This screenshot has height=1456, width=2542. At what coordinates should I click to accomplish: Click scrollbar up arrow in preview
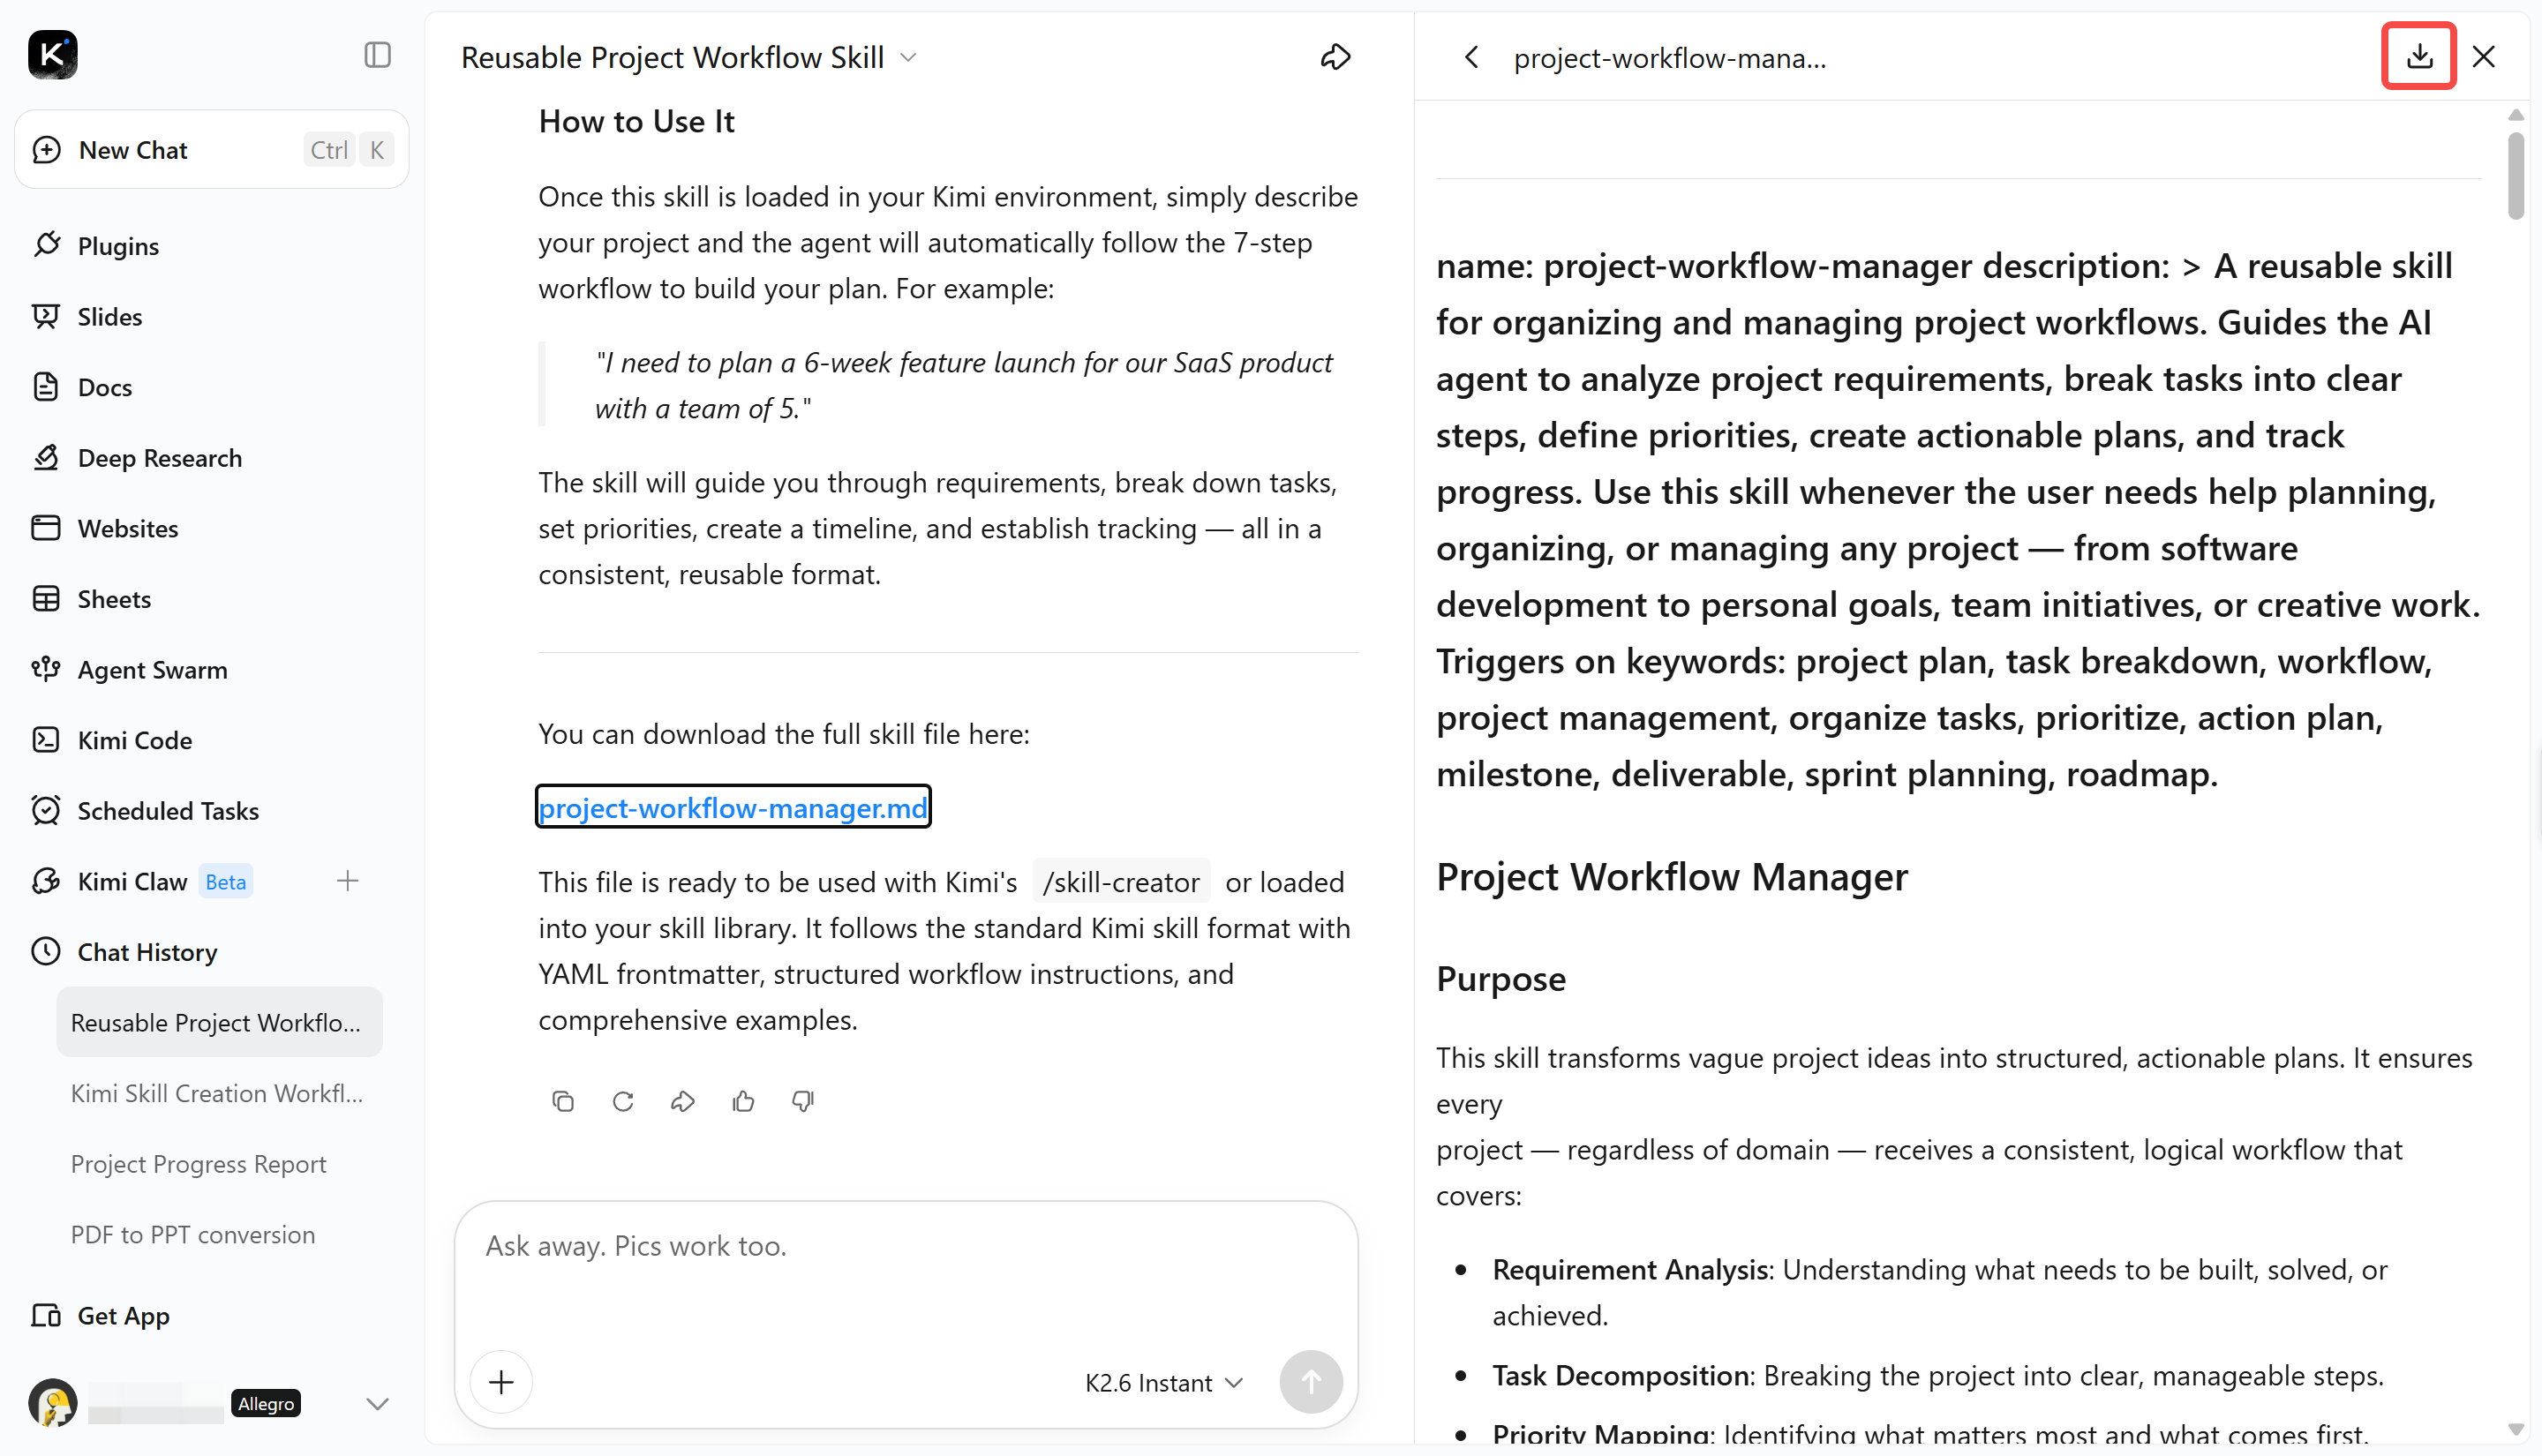tap(2517, 115)
